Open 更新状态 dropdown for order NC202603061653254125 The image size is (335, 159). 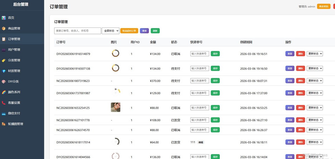[x=315, y=108]
